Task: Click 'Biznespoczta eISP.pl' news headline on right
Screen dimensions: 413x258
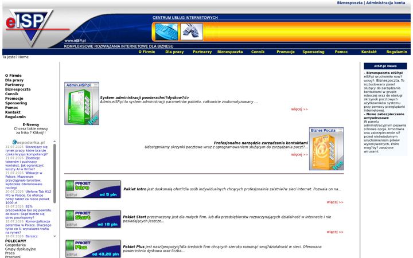Action: click(x=384, y=73)
